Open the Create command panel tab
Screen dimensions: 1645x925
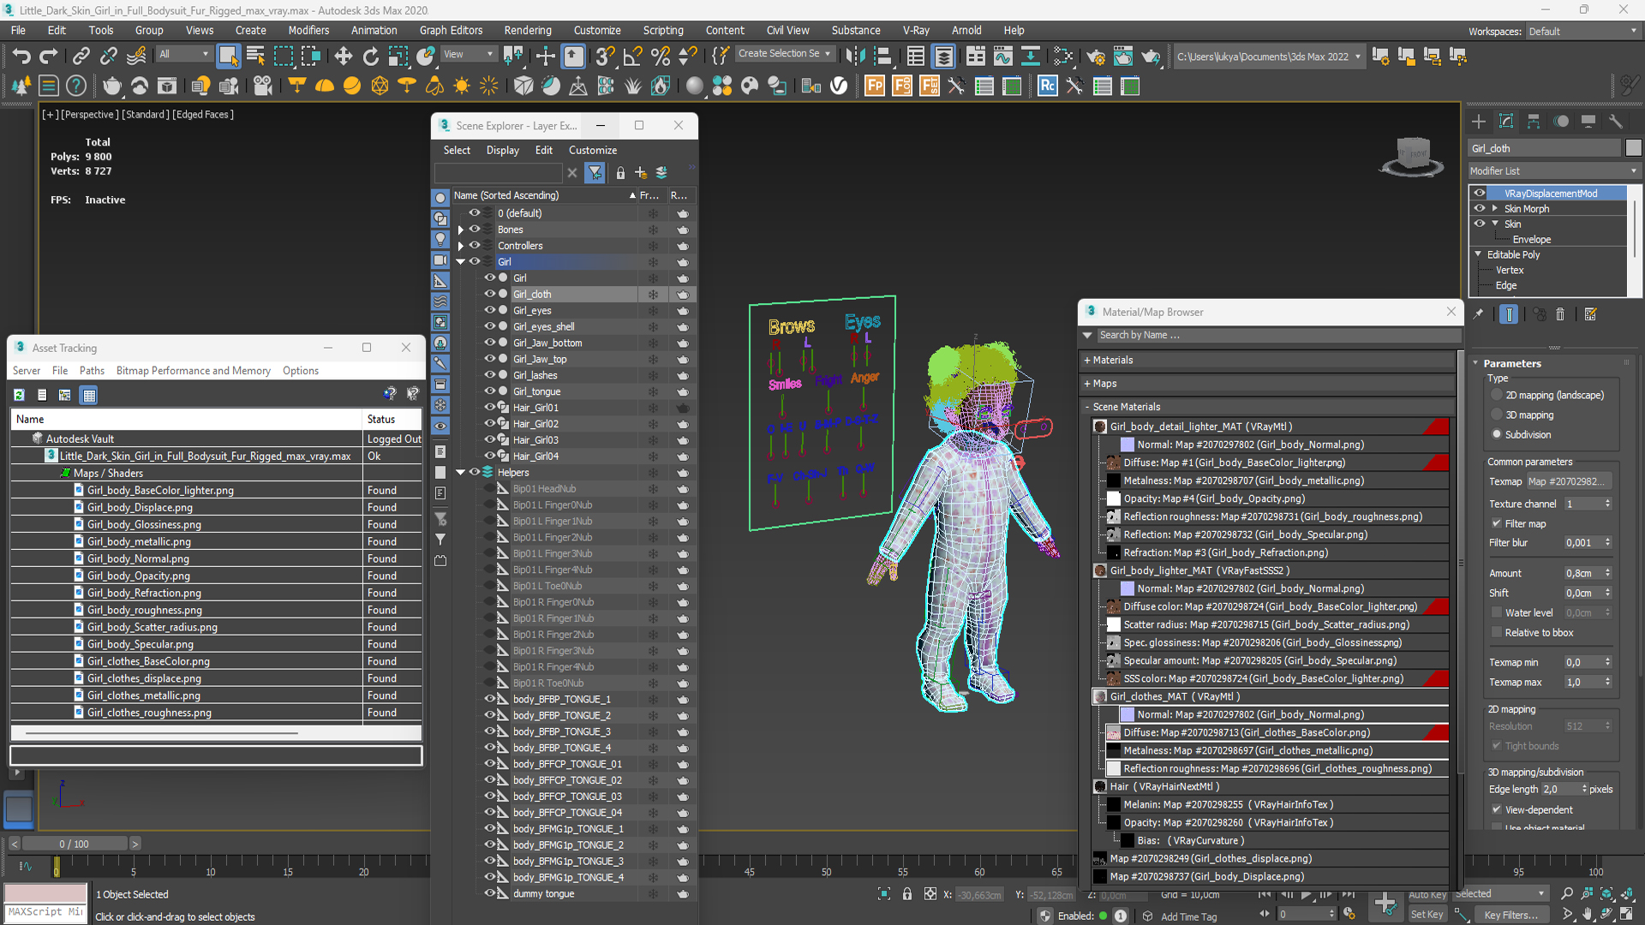click(1478, 122)
